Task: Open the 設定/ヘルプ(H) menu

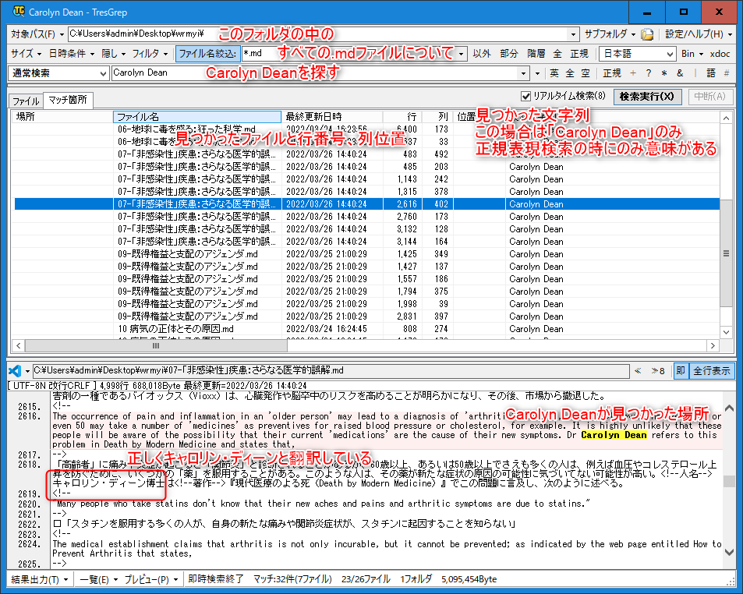Action: [x=698, y=34]
